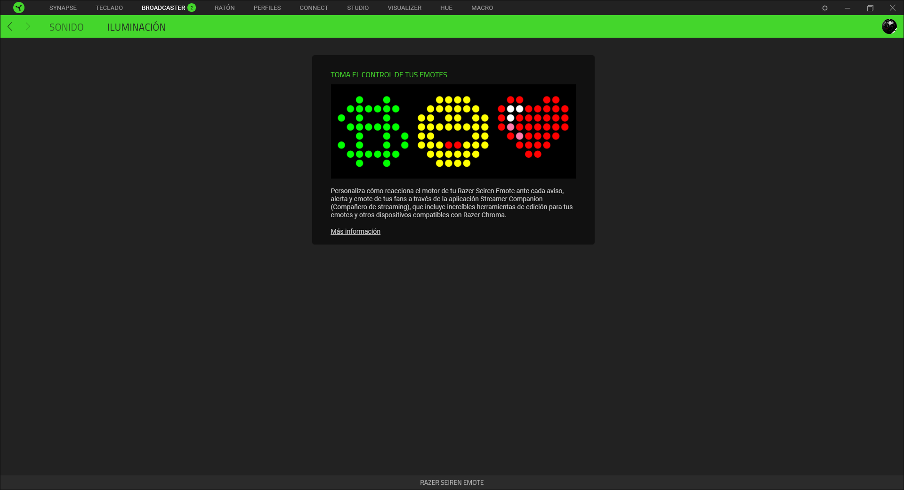
Task: Click the Broadcaster notification badge
Action: tap(192, 8)
